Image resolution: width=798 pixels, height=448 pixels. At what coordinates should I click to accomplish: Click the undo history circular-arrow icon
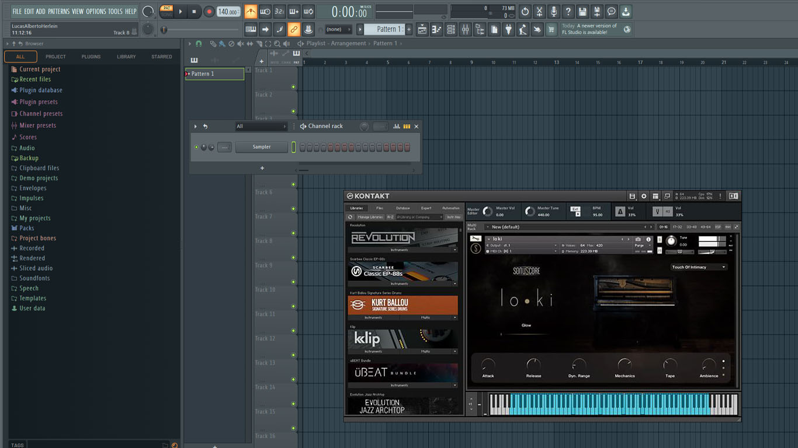pyautogui.click(x=525, y=11)
